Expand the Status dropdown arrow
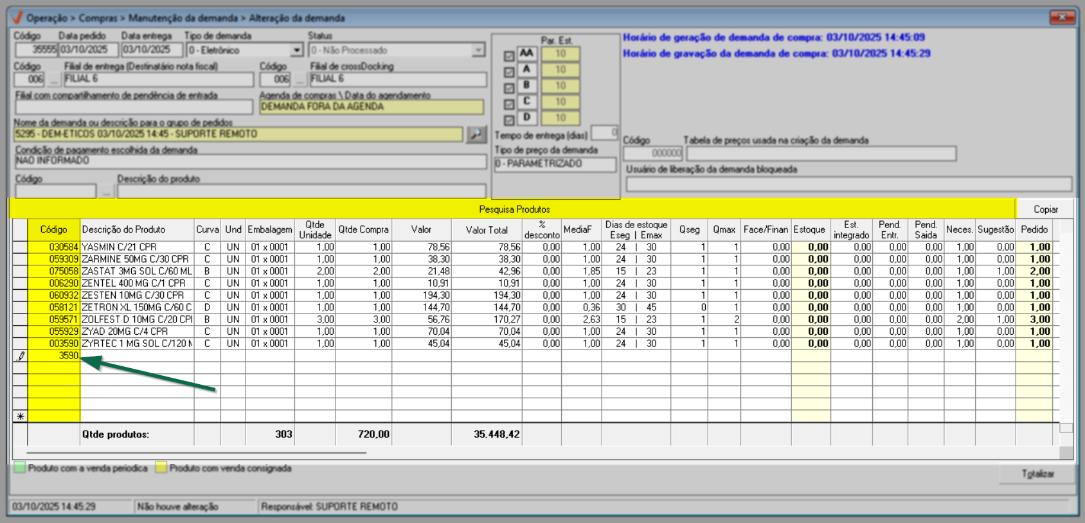This screenshot has height=523, width=1085. (478, 50)
